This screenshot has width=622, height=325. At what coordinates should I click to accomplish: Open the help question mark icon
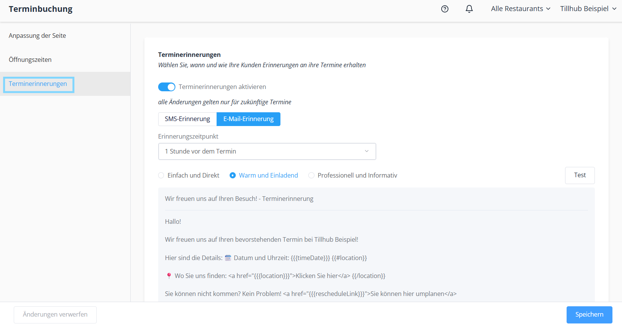click(445, 9)
